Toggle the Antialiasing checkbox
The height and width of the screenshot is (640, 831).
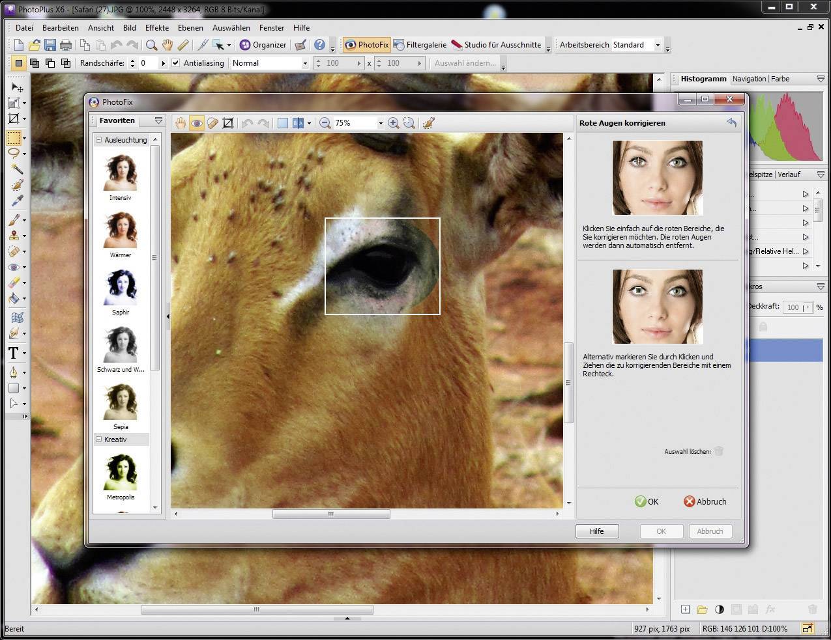(x=175, y=63)
